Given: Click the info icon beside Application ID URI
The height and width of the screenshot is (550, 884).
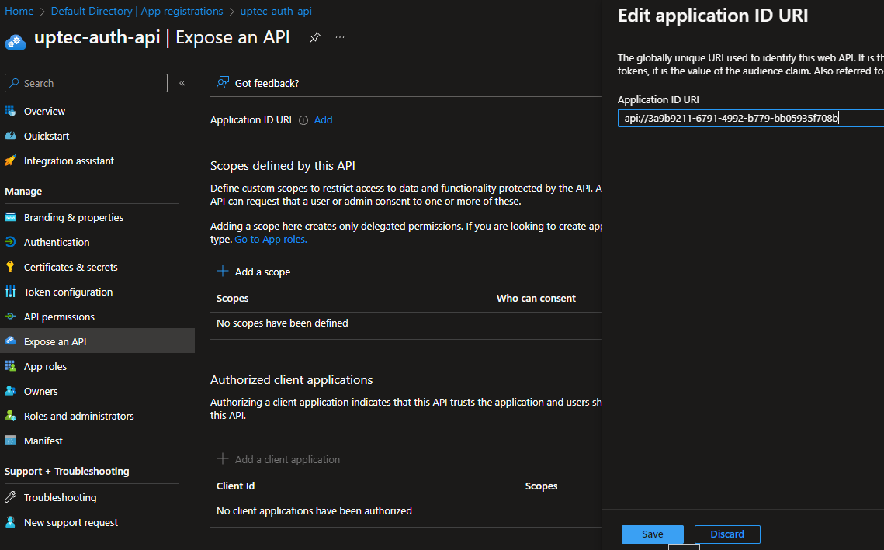Looking at the screenshot, I should [x=303, y=120].
